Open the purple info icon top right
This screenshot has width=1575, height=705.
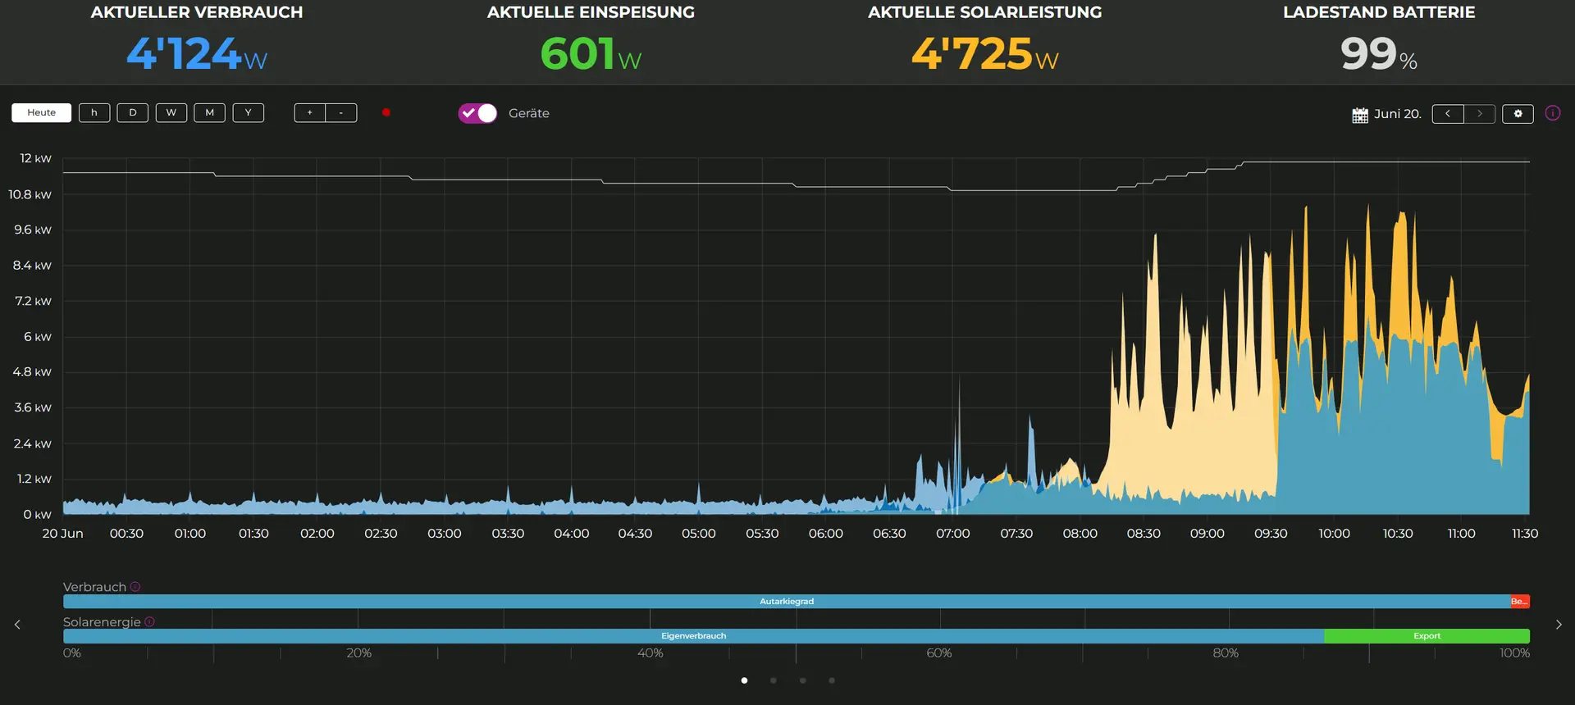1553,113
